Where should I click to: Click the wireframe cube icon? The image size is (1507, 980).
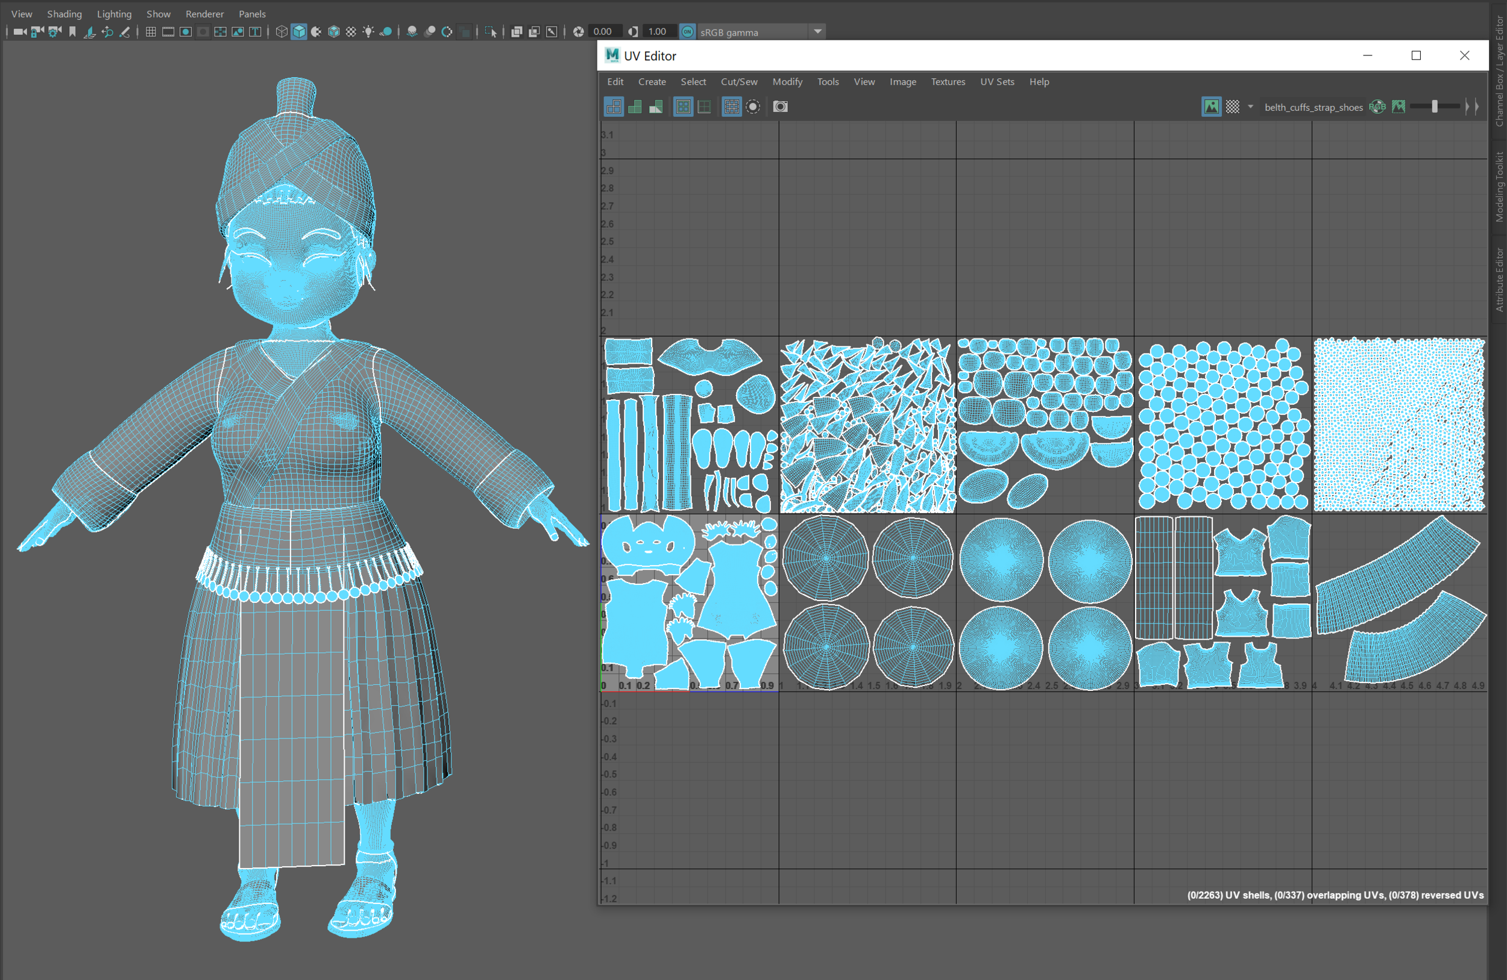[282, 32]
